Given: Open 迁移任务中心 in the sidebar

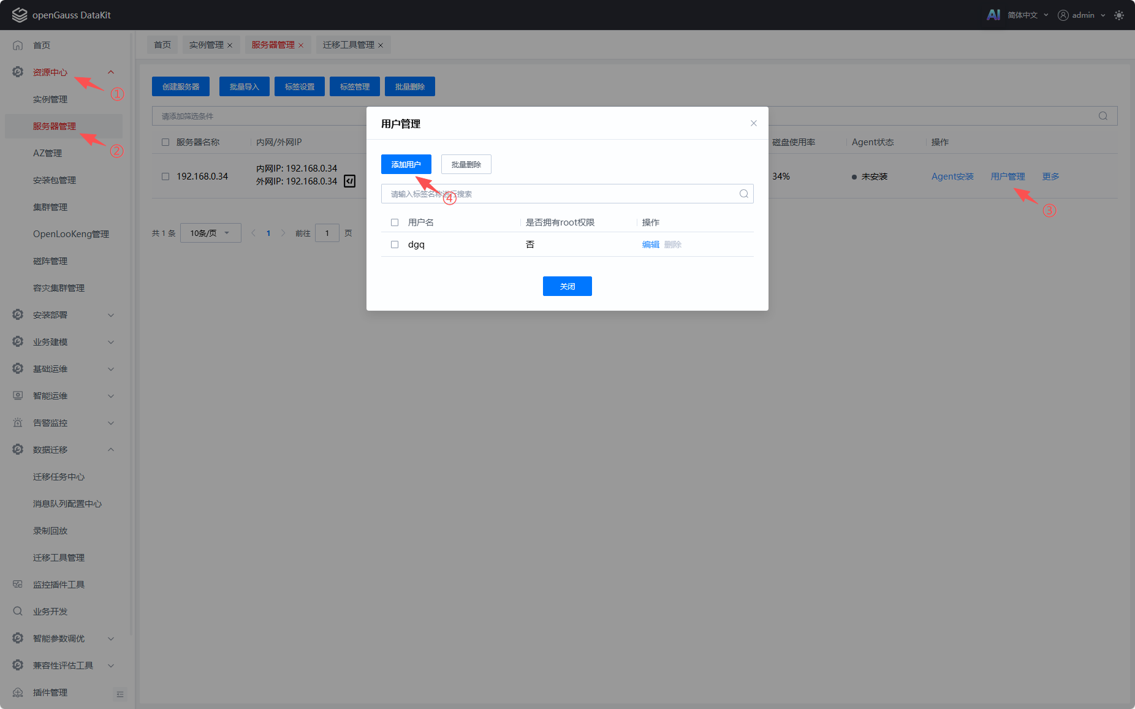Looking at the screenshot, I should click(x=59, y=477).
